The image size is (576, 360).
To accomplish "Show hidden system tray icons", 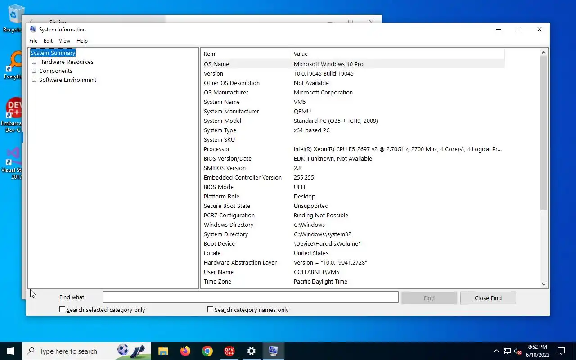I will [x=496, y=351].
